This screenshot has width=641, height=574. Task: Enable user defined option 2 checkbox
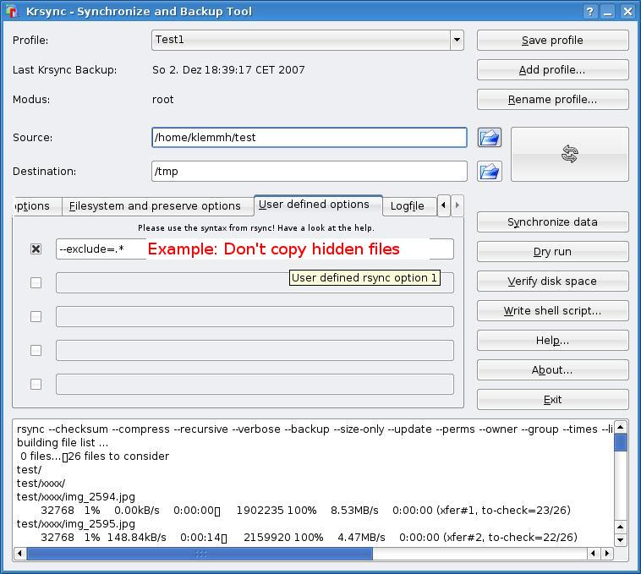click(x=36, y=282)
